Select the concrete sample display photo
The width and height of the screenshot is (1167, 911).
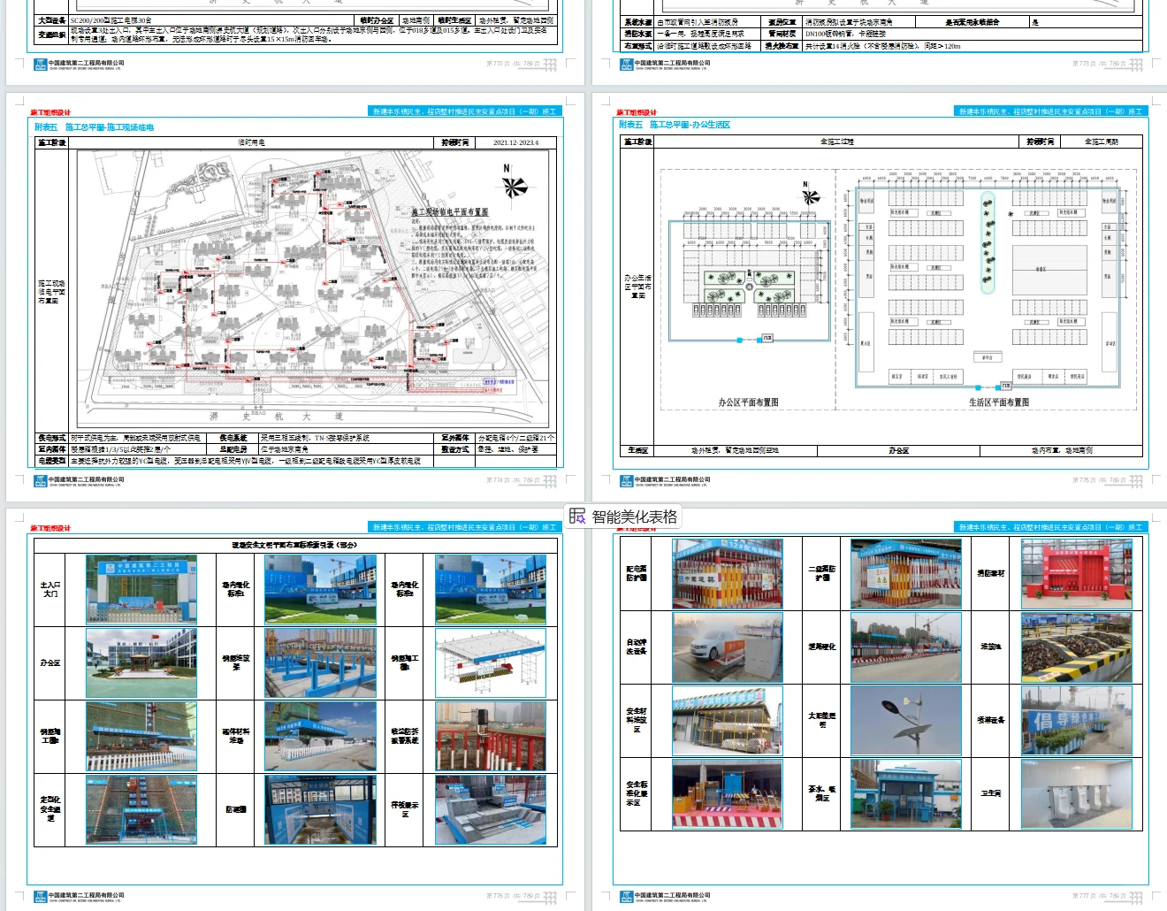click(491, 809)
